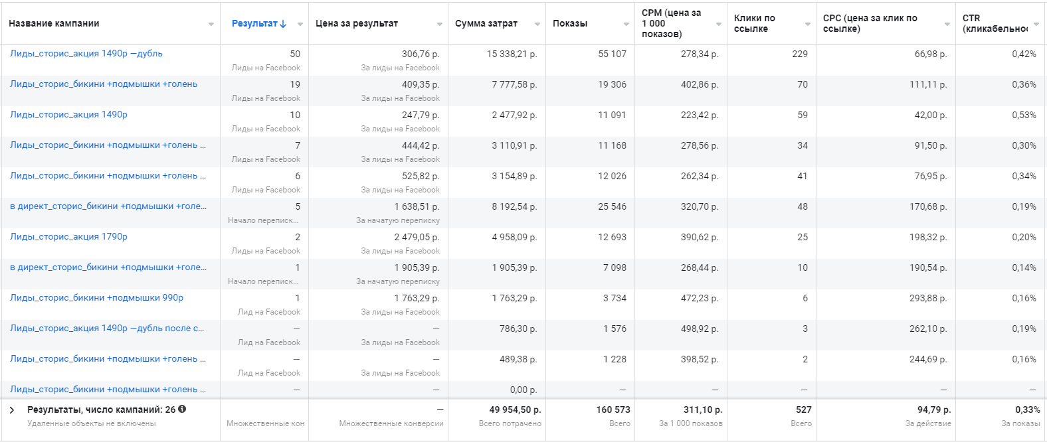Viewport: 1047px width, 442px height.
Task: Click the Показы column header label
Action: [569, 23]
